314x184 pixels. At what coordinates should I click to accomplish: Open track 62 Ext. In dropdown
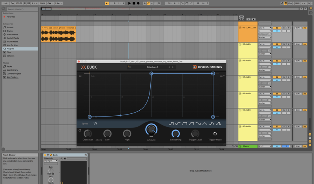[x=265, y=44]
